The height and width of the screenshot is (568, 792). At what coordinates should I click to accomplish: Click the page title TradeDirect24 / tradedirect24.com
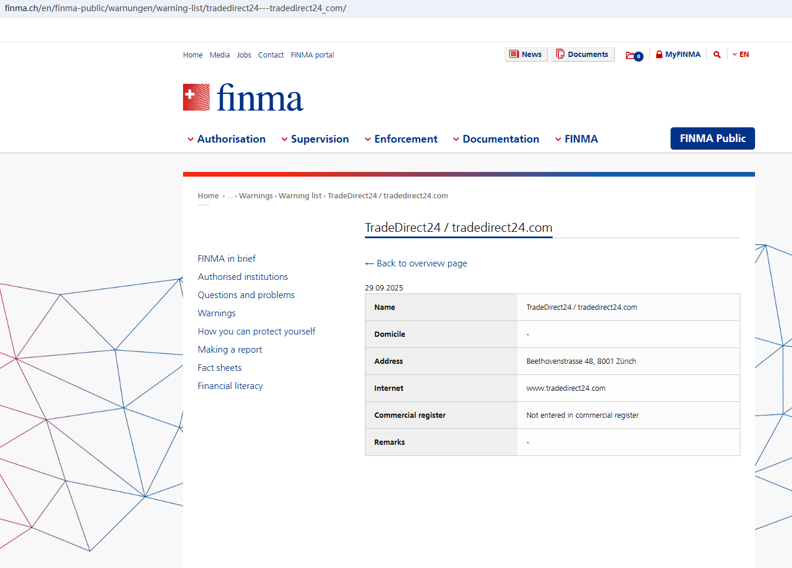pos(459,228)
